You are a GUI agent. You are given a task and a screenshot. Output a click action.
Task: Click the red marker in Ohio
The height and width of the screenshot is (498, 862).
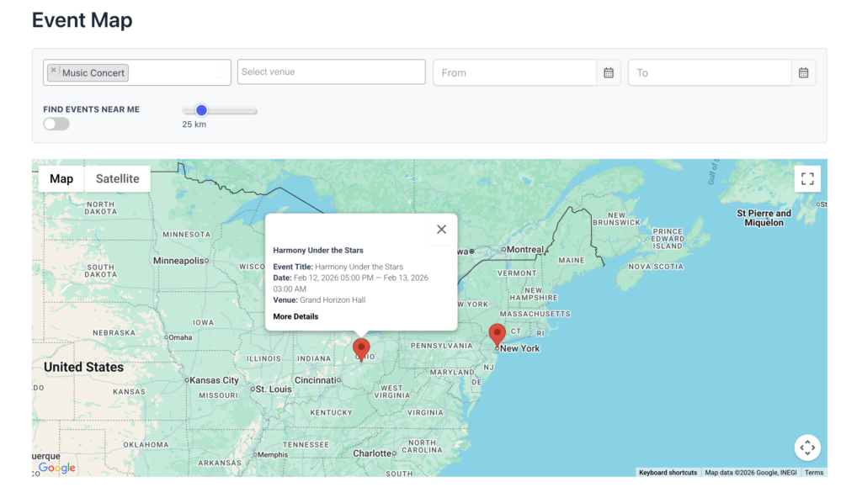tap(361, 348)
